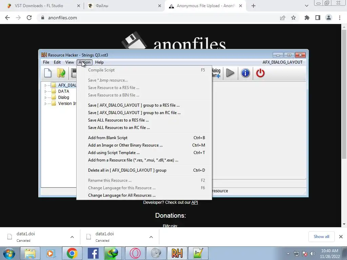Screen dimensions: 347x260
Task: Go back in Chrome
Action: 7,18
